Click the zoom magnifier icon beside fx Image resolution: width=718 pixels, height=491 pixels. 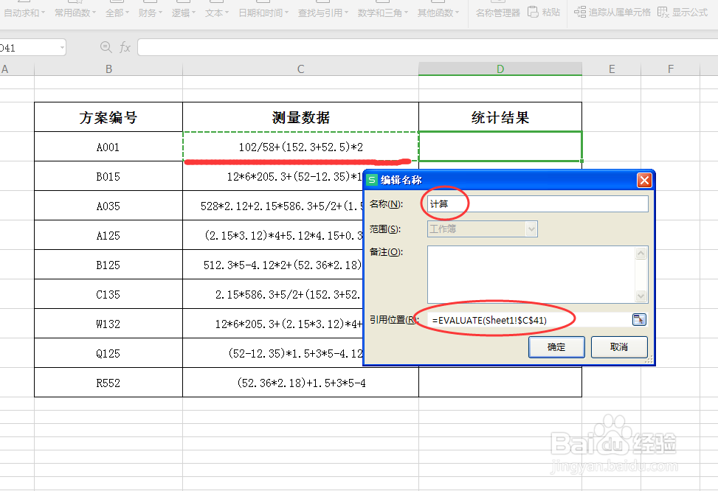pyautogui.click(x=106, y=47)
